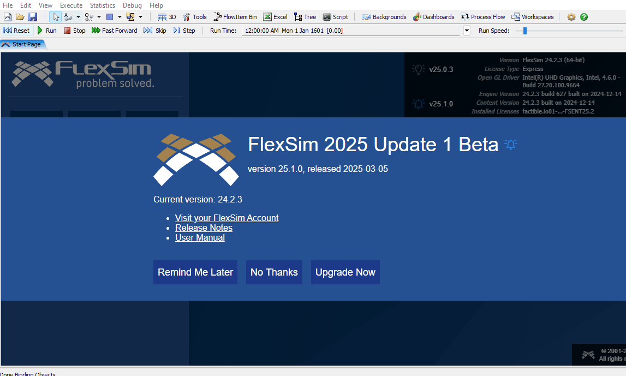Open the Workspaces menu

[533, 17]
